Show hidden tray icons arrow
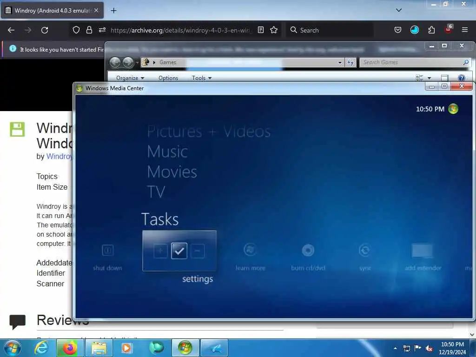The height and width of the screenshot is (357, 476). tap(395, 348)
